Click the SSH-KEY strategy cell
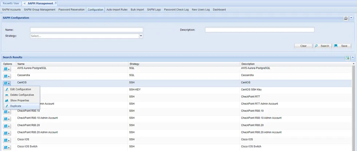Image resolution: width=357 pixels, height=151 pixels. (135, 90)
